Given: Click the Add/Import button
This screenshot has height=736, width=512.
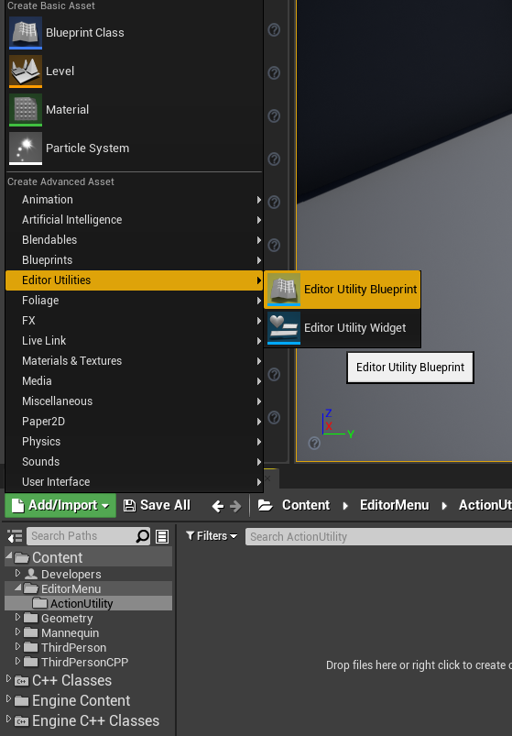Looking at the screenshot, I should (x=60, y=506).
